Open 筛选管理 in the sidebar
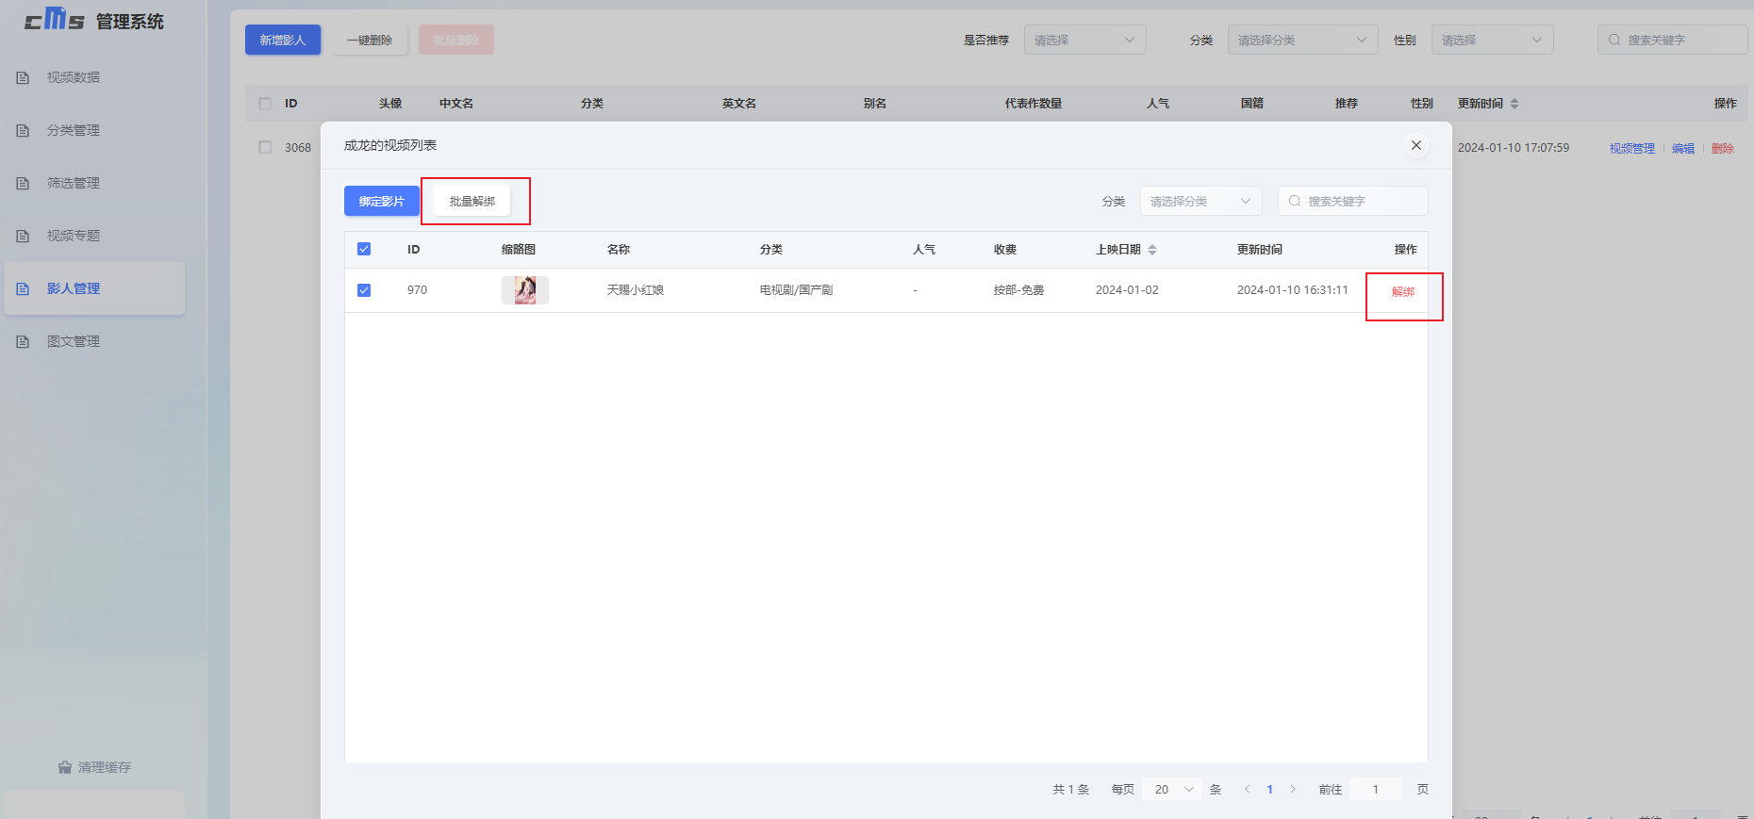This screenshot has width=1754, height=819. coord(94,183)
